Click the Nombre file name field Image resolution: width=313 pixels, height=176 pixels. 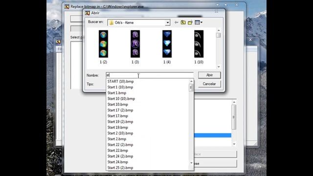pyautogui.click(x=150, y=75)
